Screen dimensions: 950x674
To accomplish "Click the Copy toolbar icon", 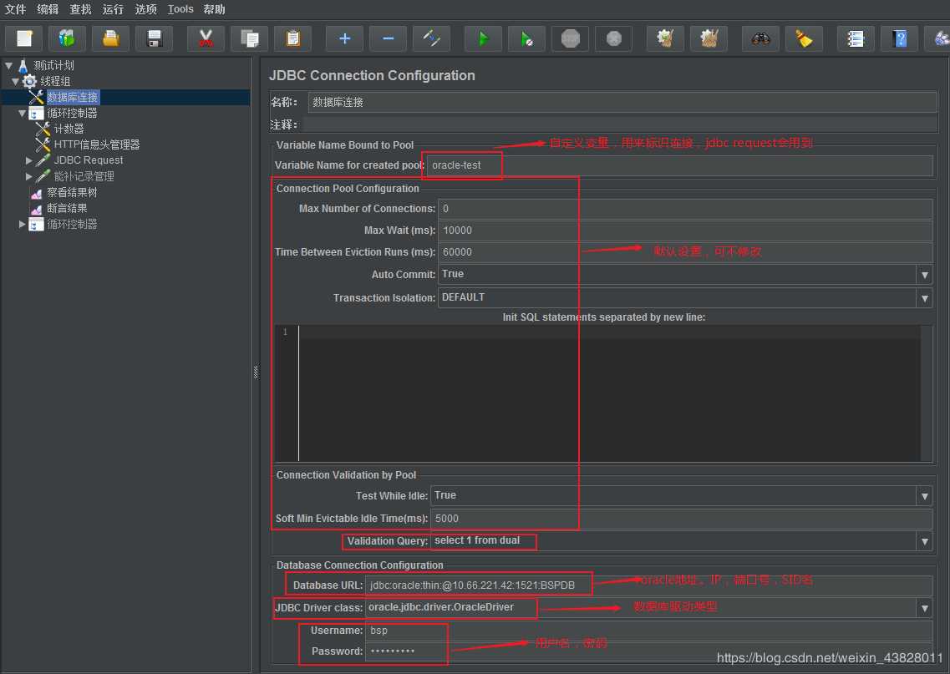I will [x=249, y=38].
